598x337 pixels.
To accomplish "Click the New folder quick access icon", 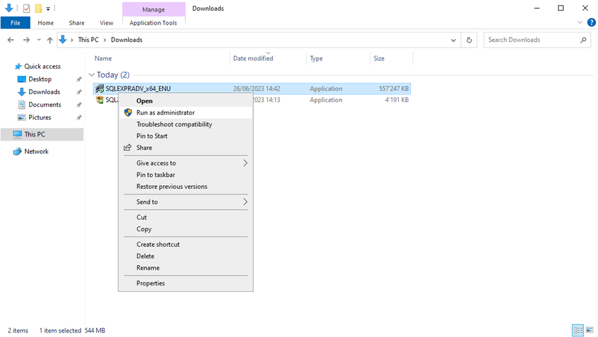I will click(38, 8).
